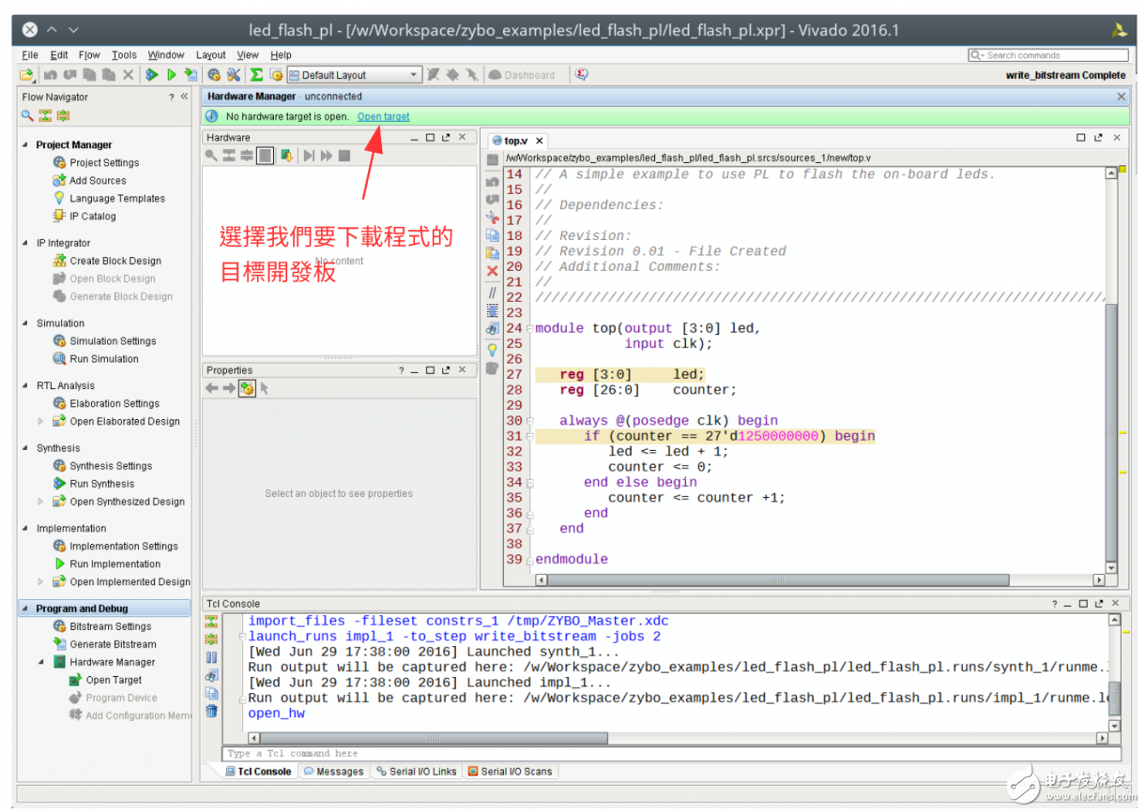Collapse the Program and Debug section

(25, 609)
